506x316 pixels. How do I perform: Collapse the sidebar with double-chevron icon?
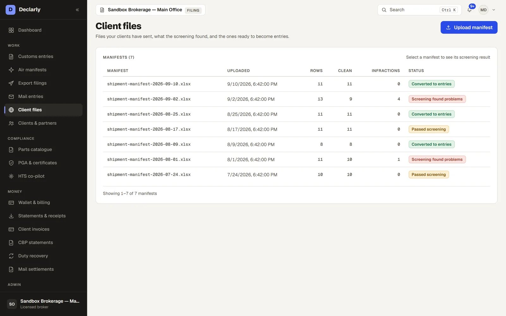tap(77, 10)
